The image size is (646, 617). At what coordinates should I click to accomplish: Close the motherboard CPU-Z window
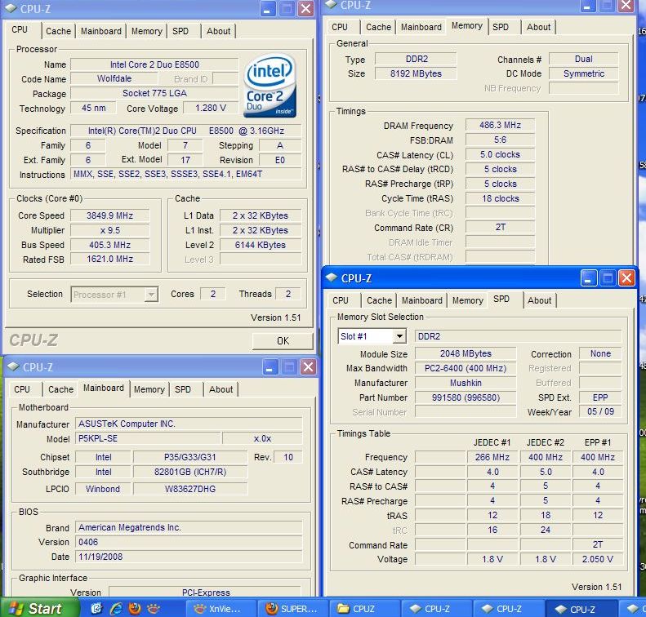pyautogui.click(x=308, y=366)
